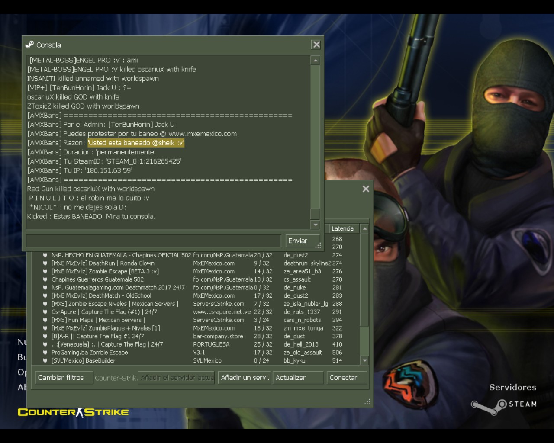
Task: Click shield icon of ProGaming.ba row
Action: point(45,353)
